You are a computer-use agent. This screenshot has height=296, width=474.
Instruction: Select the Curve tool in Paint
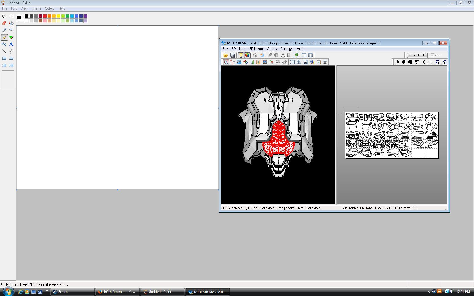point(11,51)
